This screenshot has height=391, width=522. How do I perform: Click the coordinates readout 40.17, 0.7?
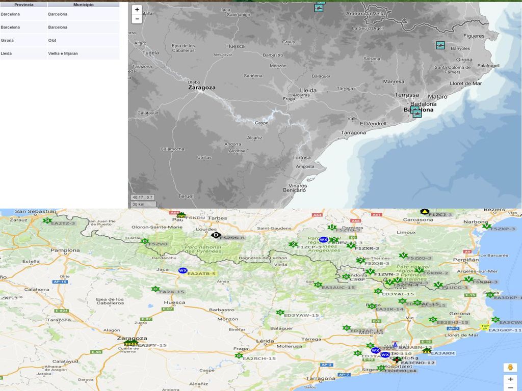(x=143, y=197)
